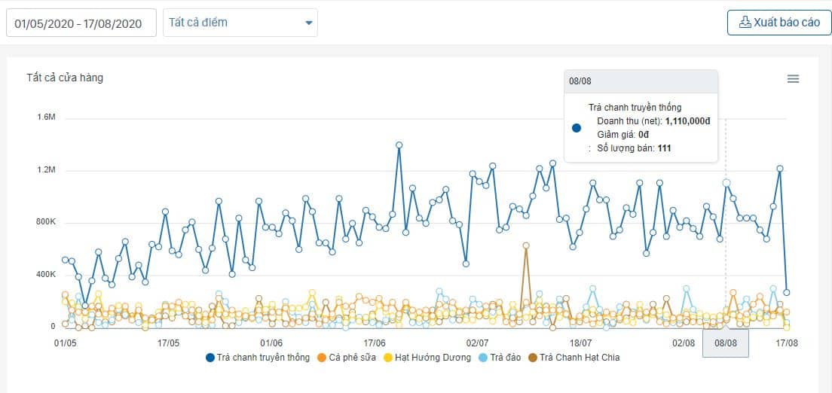Click the yellow Hạt Hướng Dương legend dot
Viewport: 832px width, 393px height.
pyautogui.click(x=389, y=358)
